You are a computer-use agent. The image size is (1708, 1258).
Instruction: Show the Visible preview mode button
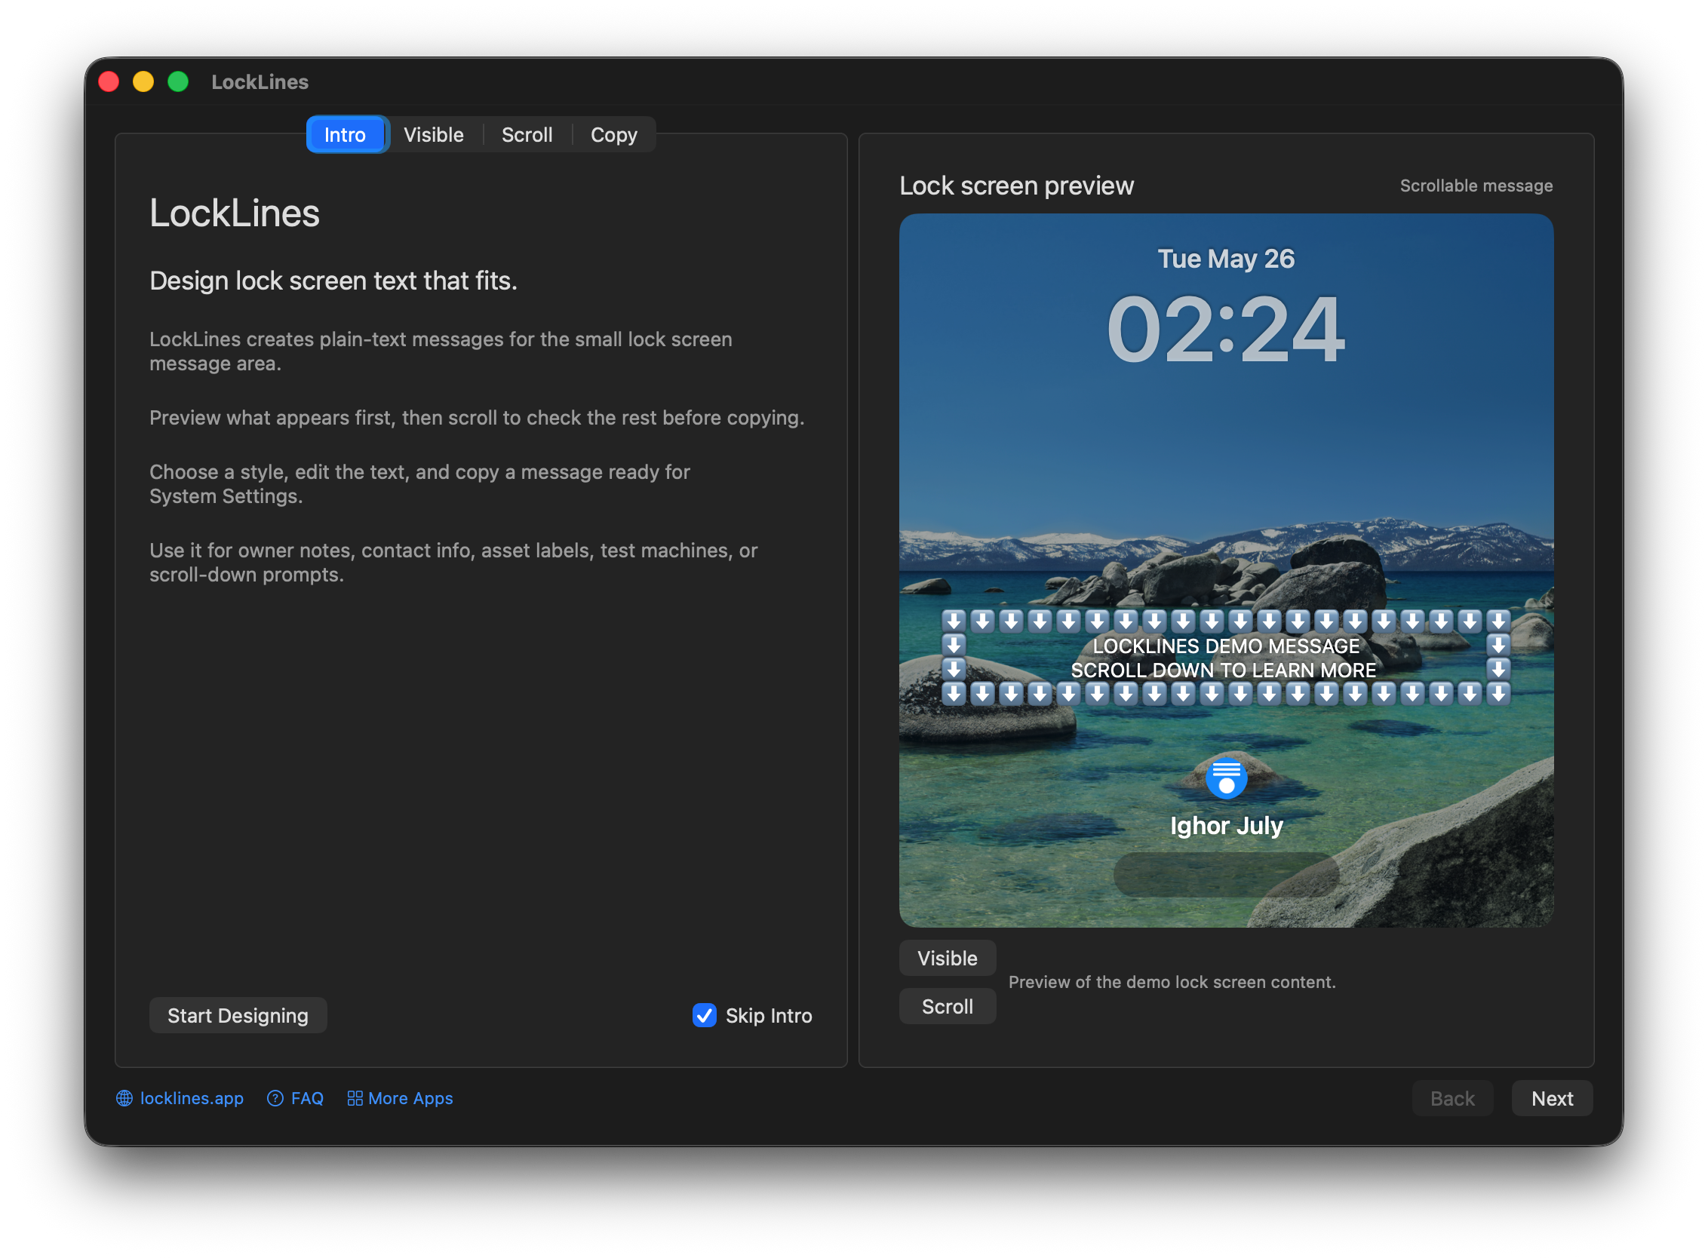pos(947,959)
